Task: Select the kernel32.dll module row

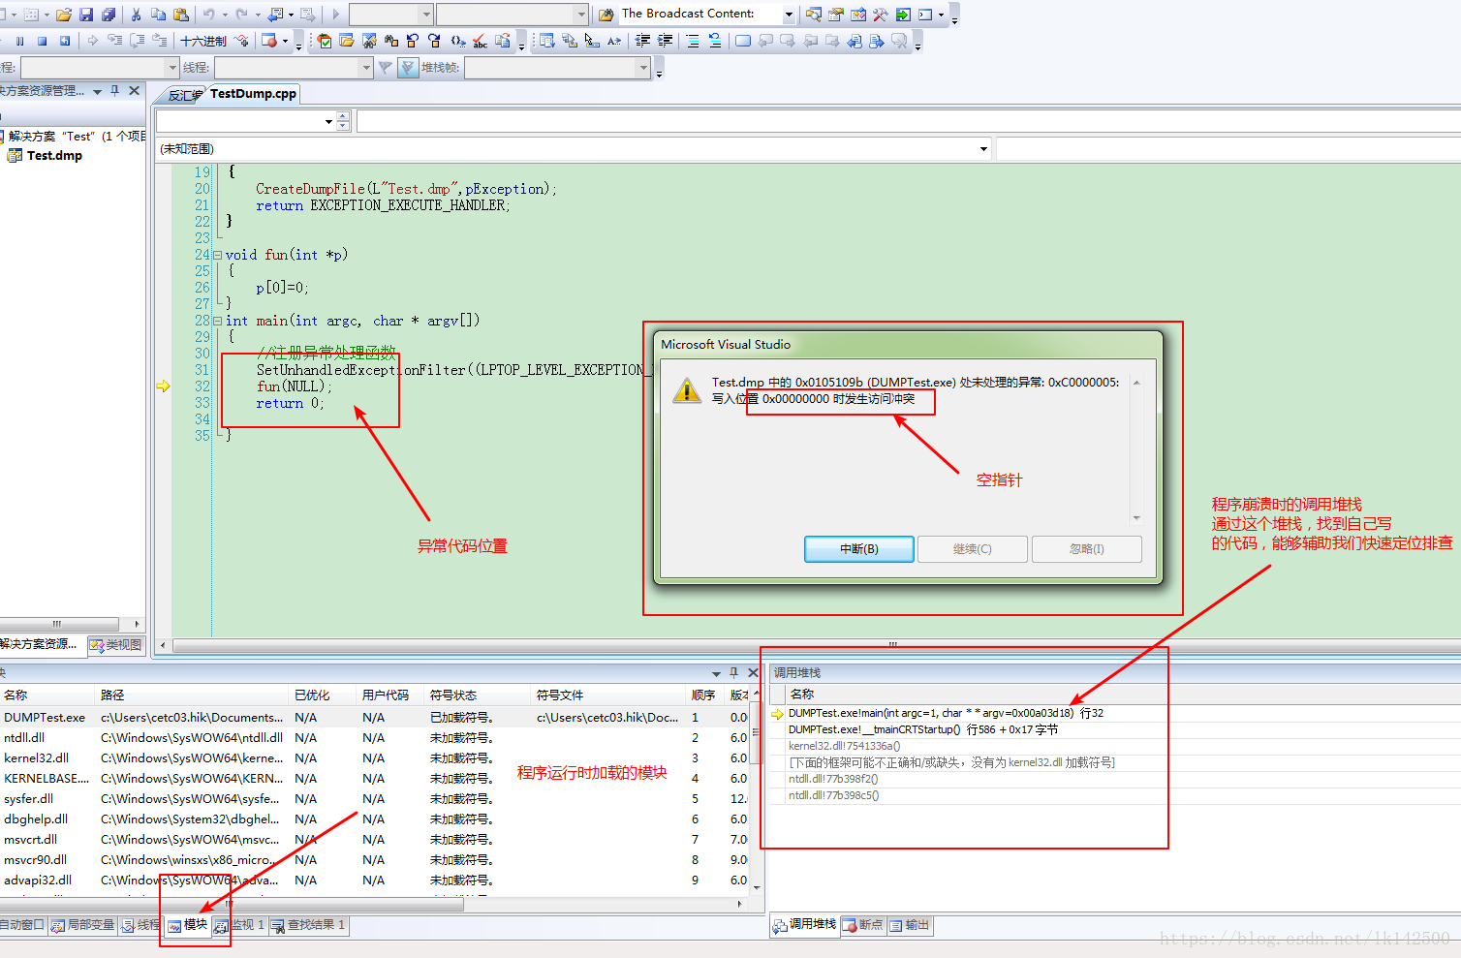Action: [x=376, y=758]
